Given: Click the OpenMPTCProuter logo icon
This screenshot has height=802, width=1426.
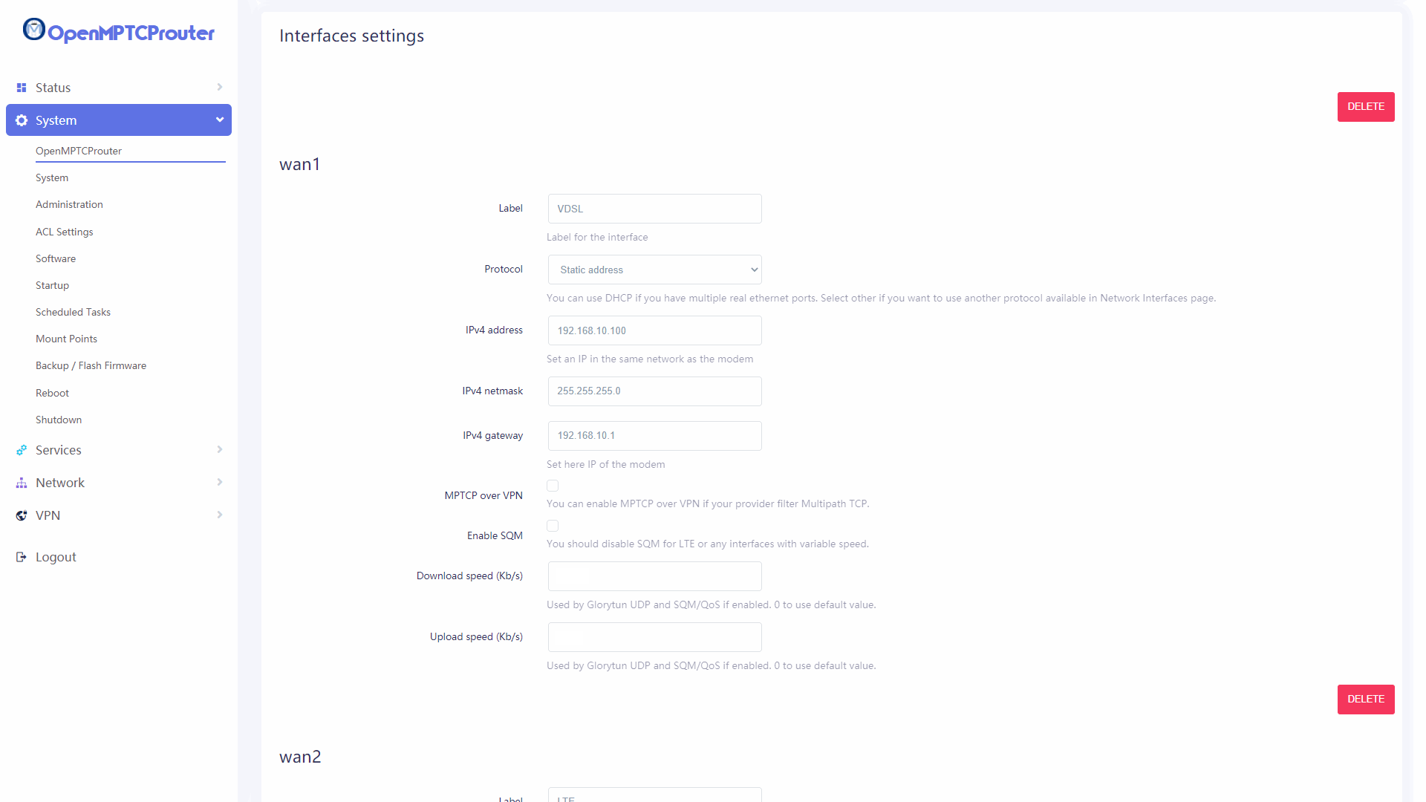Looking at the screenshot, I should pyautogui.click(x=34, y=30).
